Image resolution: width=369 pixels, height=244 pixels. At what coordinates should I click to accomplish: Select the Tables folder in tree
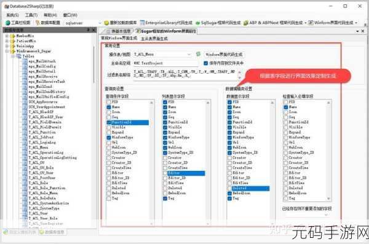click(28, 56)
